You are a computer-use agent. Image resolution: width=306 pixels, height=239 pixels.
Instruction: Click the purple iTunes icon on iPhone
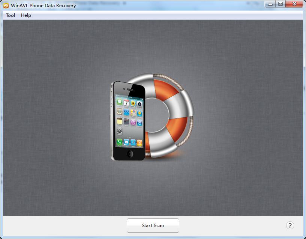point(133,122)
